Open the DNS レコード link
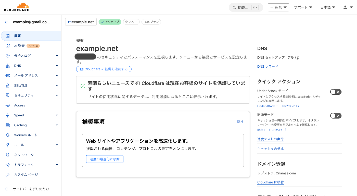This screenshot has height=196, width=357. click(267, 66)
